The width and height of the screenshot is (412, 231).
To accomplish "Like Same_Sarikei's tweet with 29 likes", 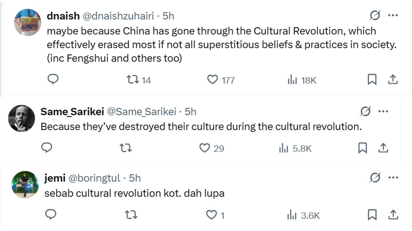I will (x=205, y=148).
